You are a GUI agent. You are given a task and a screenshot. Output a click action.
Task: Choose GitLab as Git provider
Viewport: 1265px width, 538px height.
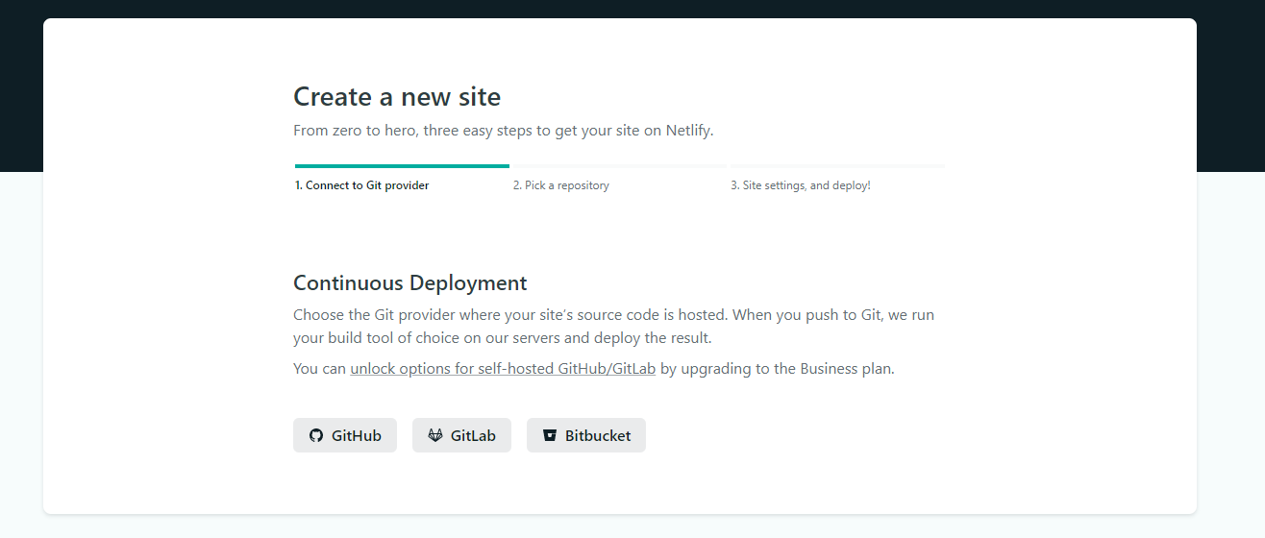click(x=461, y=435)
